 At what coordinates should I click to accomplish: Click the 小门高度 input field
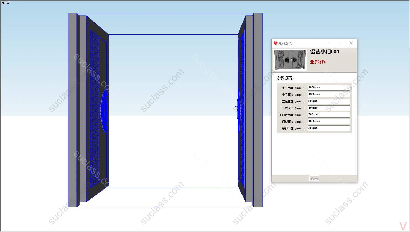coord(329,95)
